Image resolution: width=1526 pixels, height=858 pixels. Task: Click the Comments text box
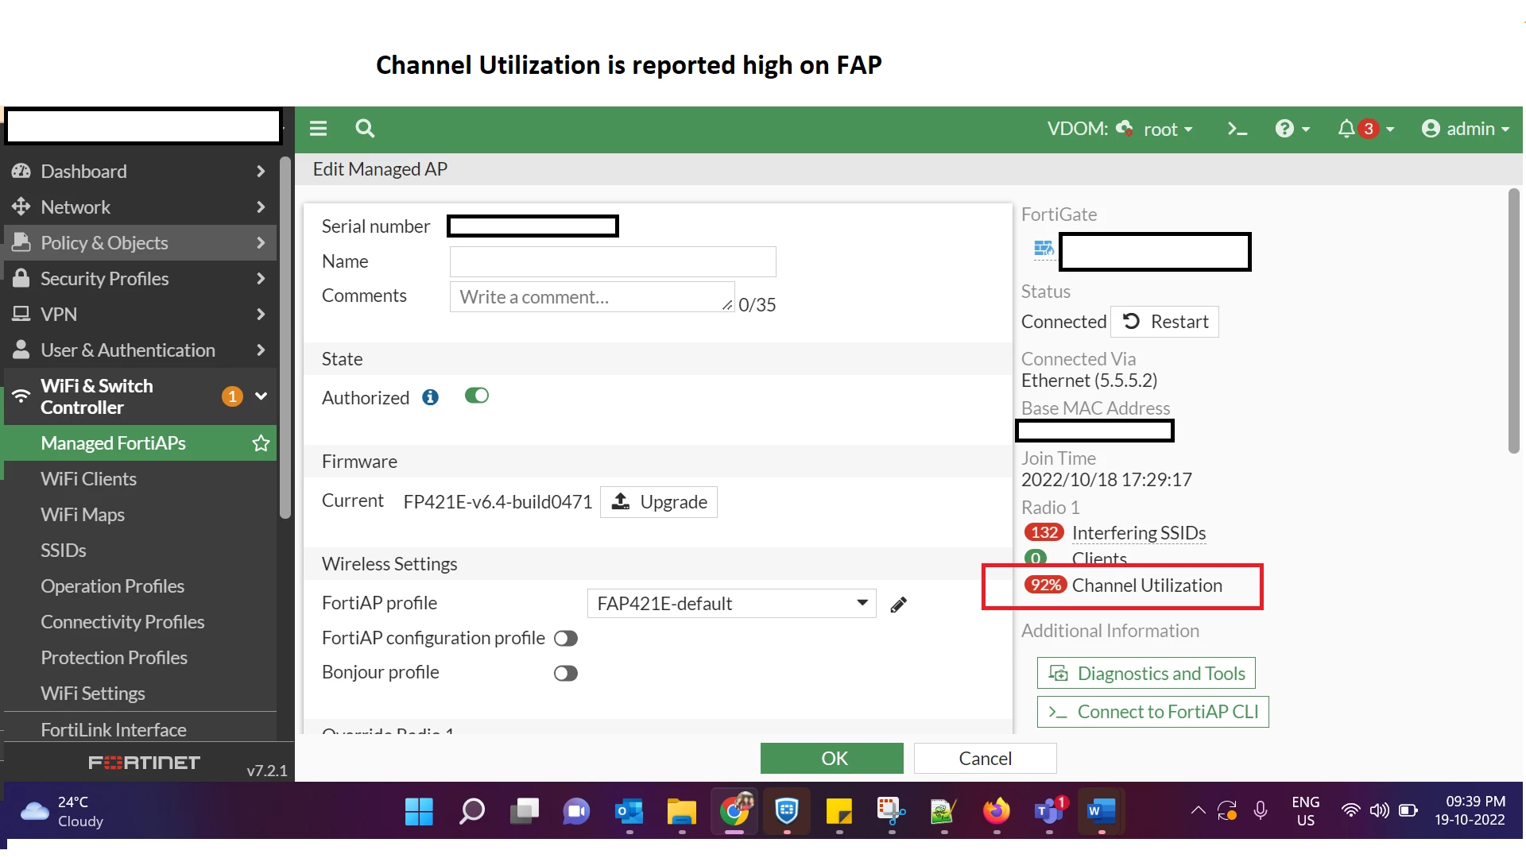tap(592, 297)
